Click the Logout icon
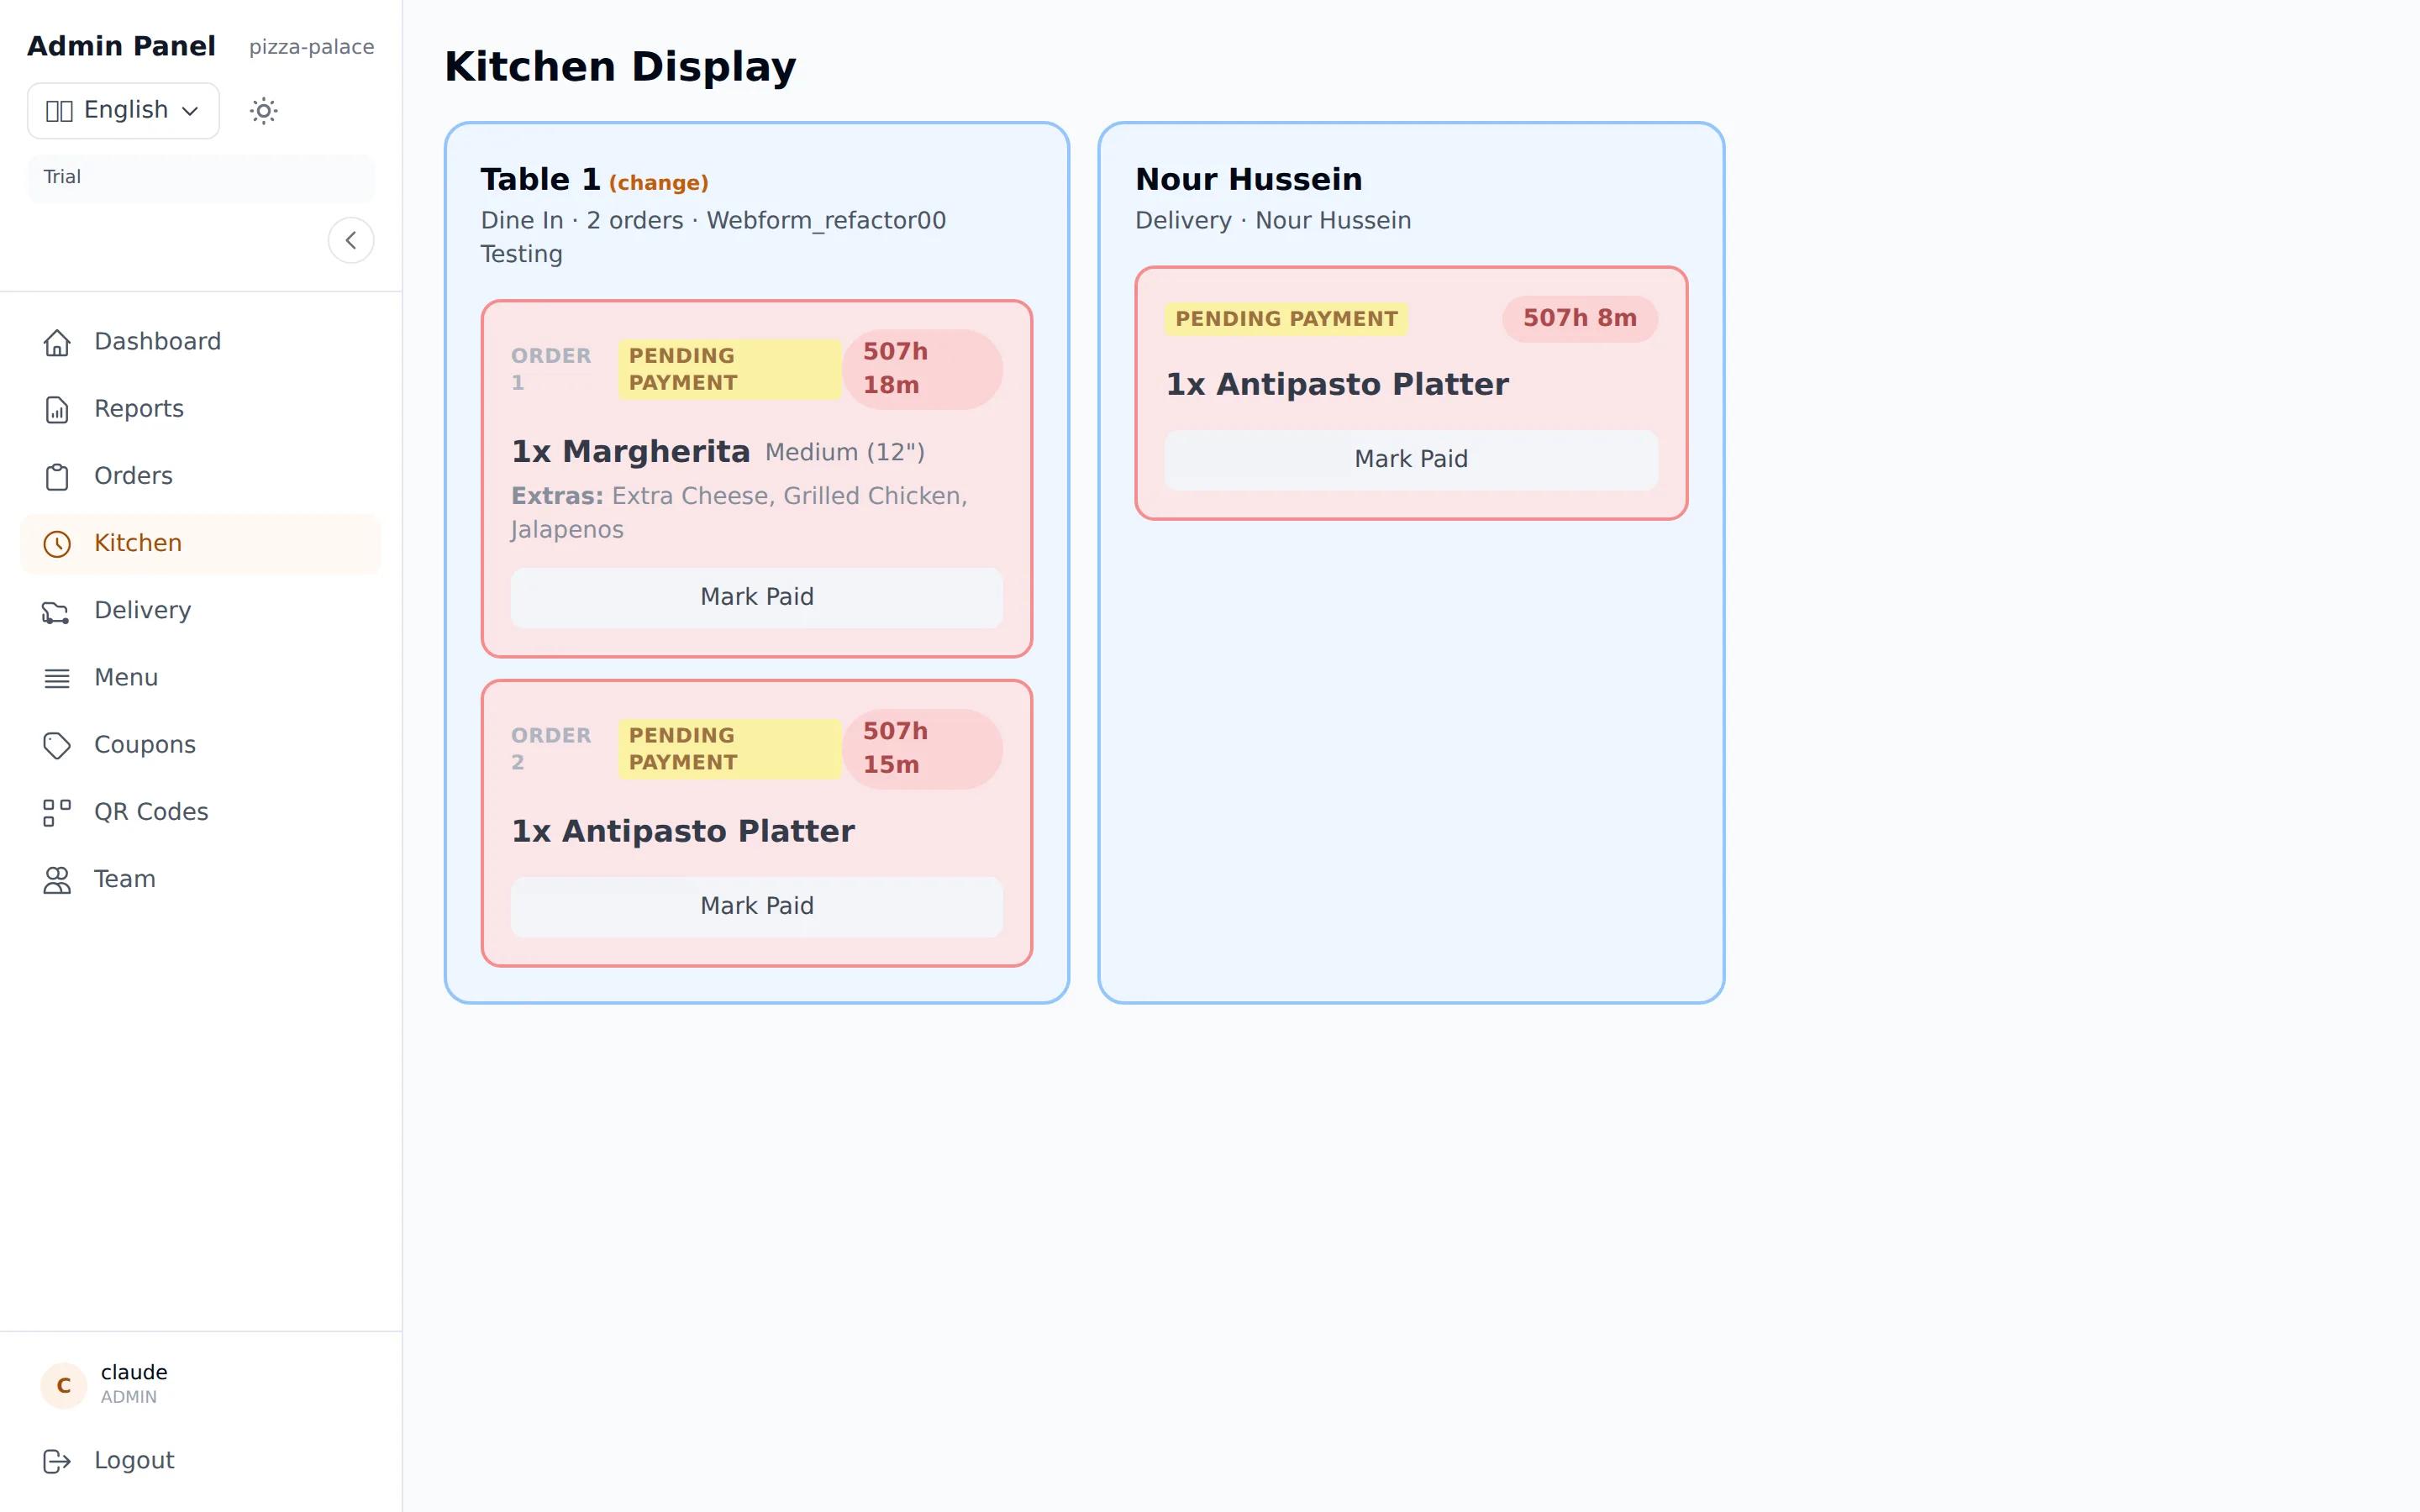This screenshot has width=2420, height=1512. pyautogui.click(x=57, y=1461)
